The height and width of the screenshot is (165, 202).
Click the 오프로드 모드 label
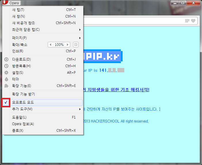click(23, 102)
